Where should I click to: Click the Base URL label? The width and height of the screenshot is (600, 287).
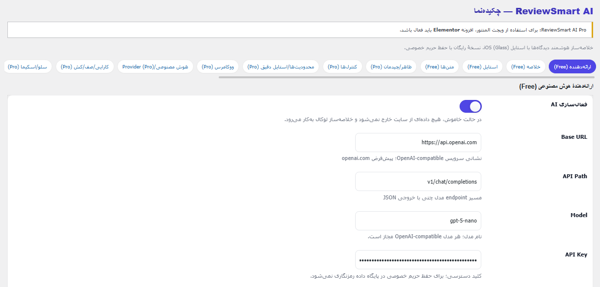point(574,137)
